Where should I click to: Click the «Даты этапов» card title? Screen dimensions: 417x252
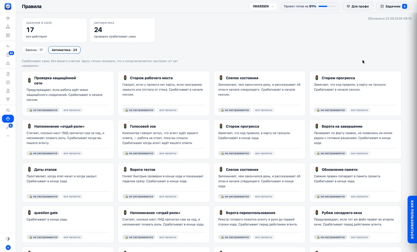click(x=45, y=170)
